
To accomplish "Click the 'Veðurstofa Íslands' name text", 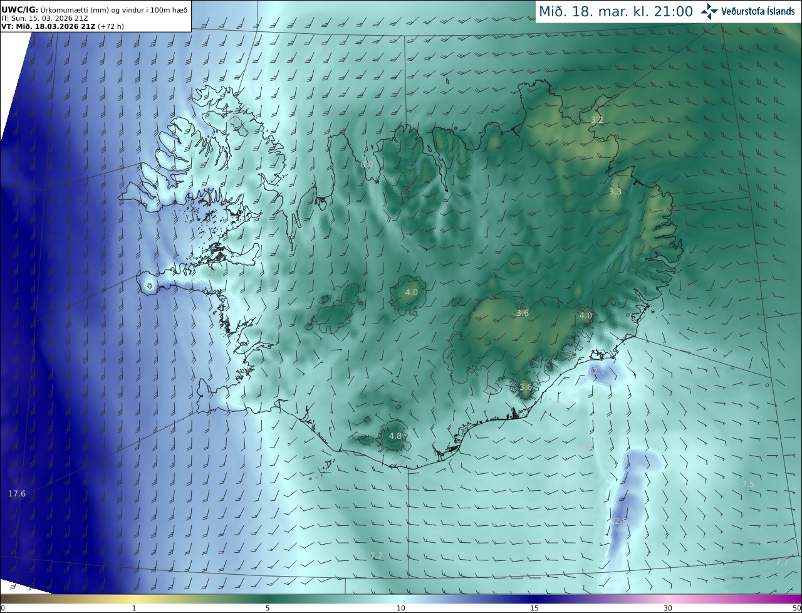I will pyautogui.click(x=758, y=11).
